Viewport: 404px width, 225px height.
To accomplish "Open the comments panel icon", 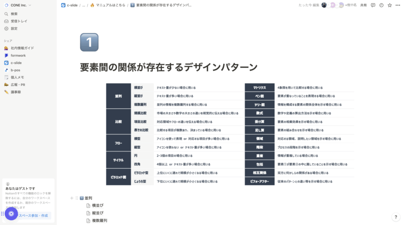I will 373,5.
